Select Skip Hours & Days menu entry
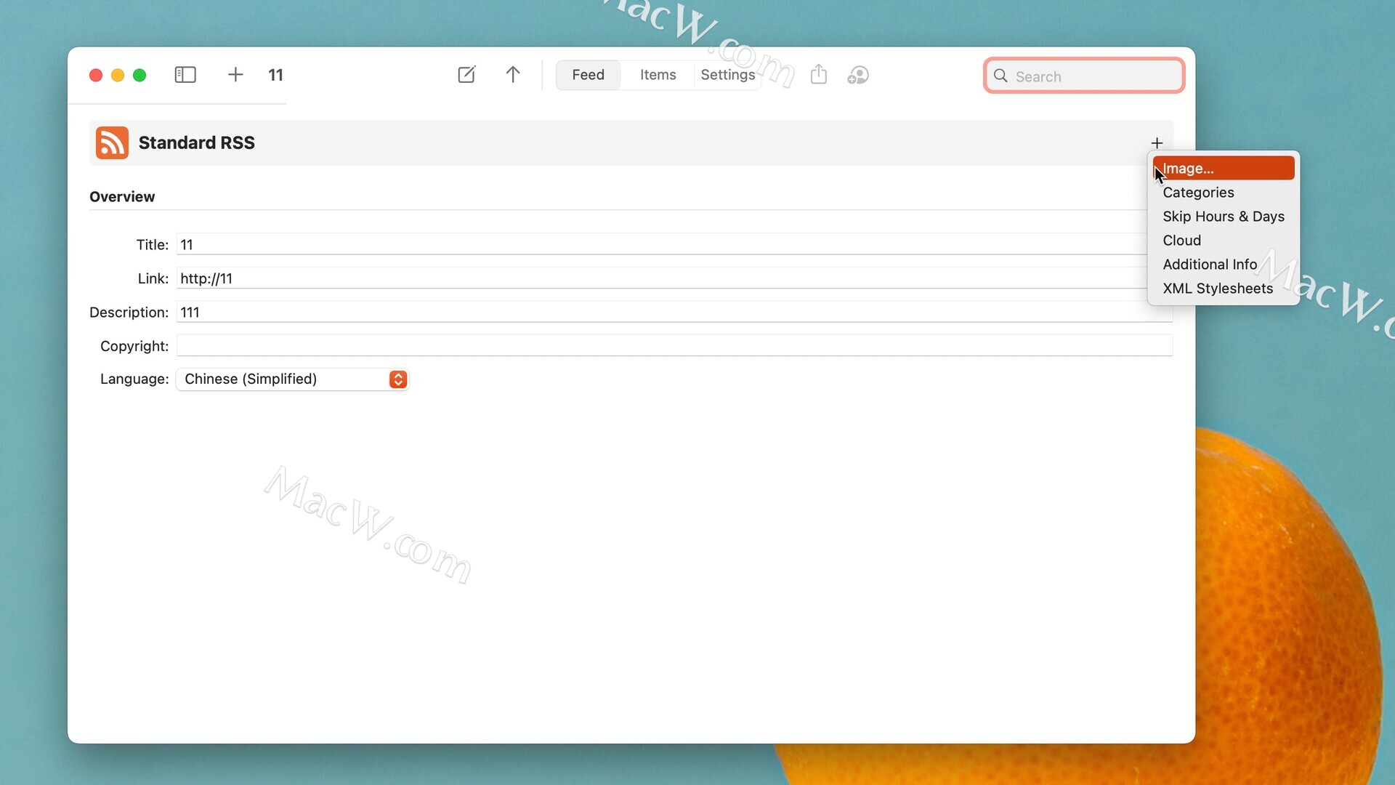Screen dimensions: 1395x785 pyautogui.click(x=1224, y=216)
